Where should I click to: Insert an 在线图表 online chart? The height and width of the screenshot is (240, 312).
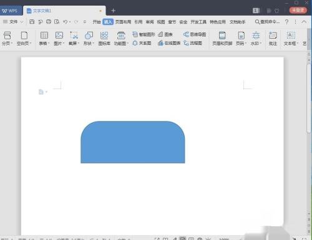click(x=169, y=43)
